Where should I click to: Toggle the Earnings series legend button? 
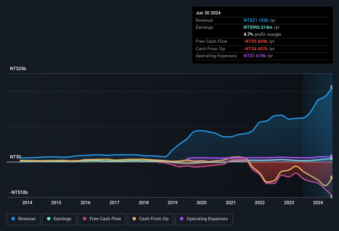click(x=59, y=219)
